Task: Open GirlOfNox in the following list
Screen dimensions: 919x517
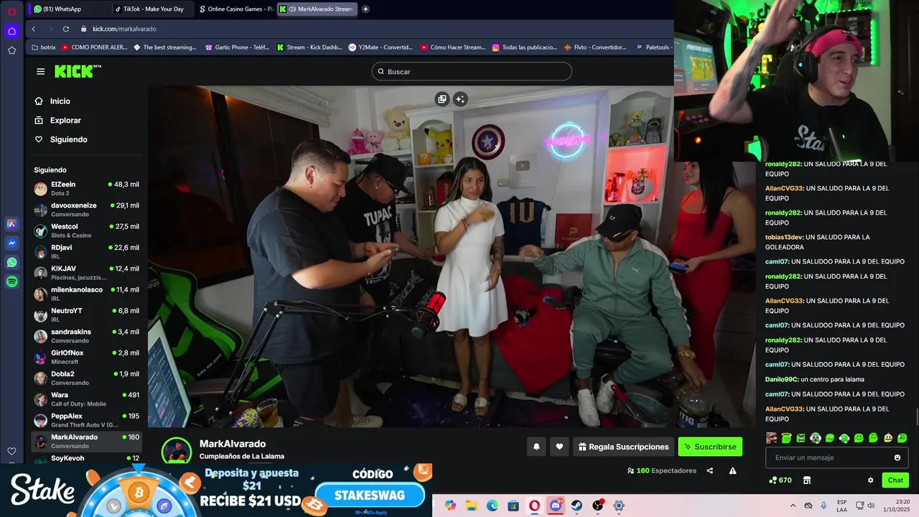Action: 86,357
